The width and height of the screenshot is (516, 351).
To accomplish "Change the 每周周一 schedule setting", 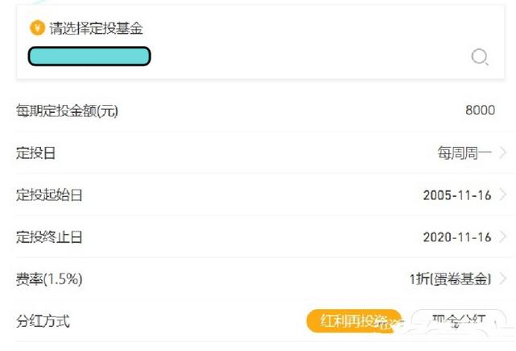I will coord(464,153).
